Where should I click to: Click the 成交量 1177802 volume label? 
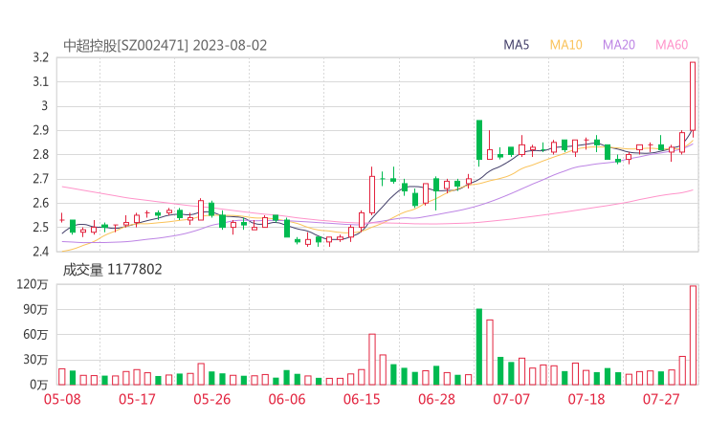point(113,270)
